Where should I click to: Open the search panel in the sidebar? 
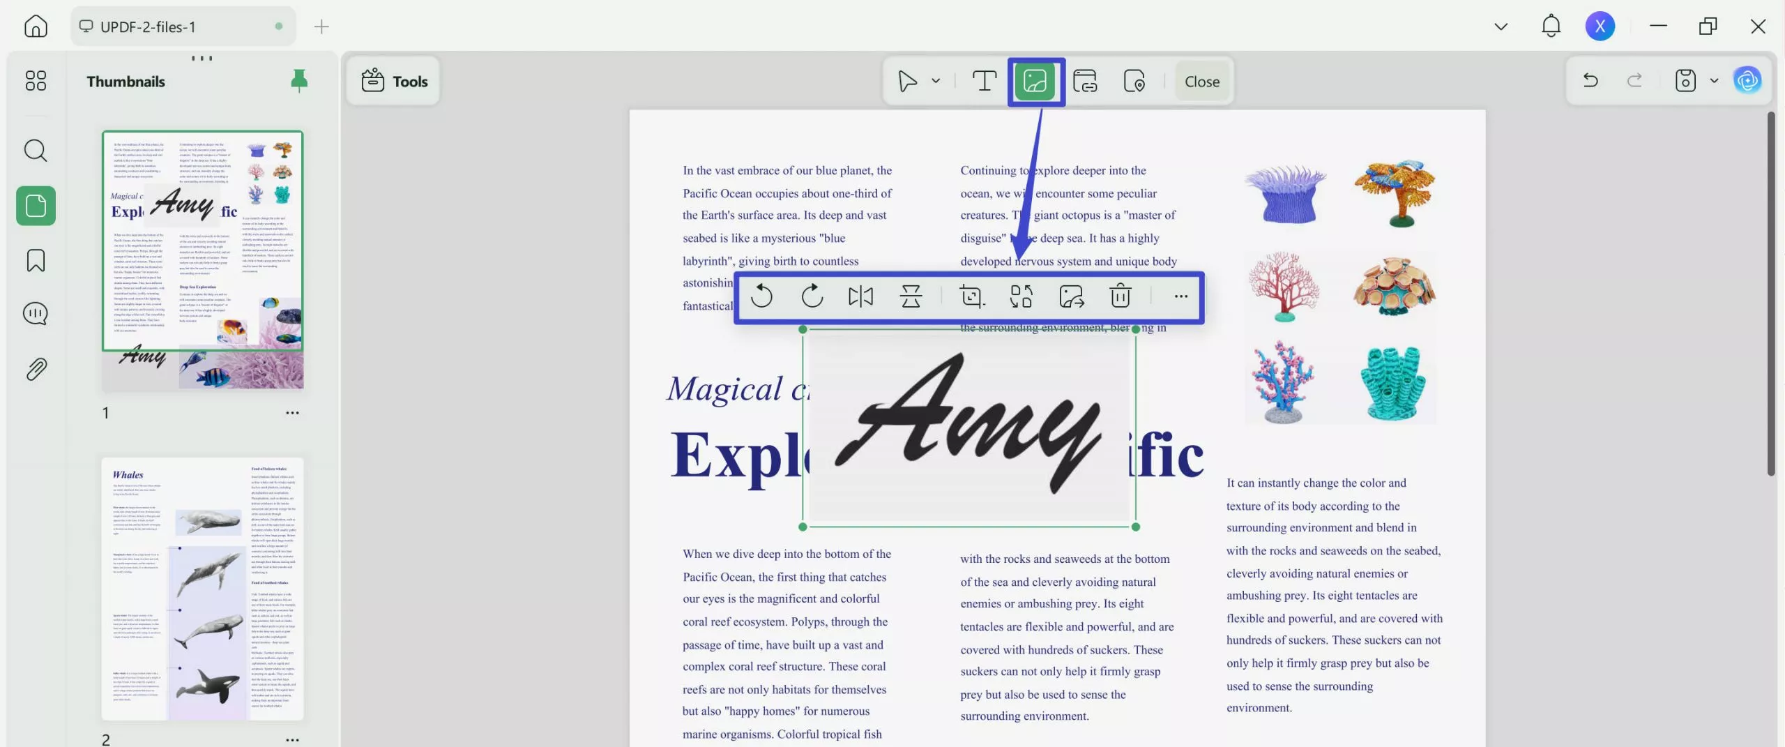coord(35,150)
